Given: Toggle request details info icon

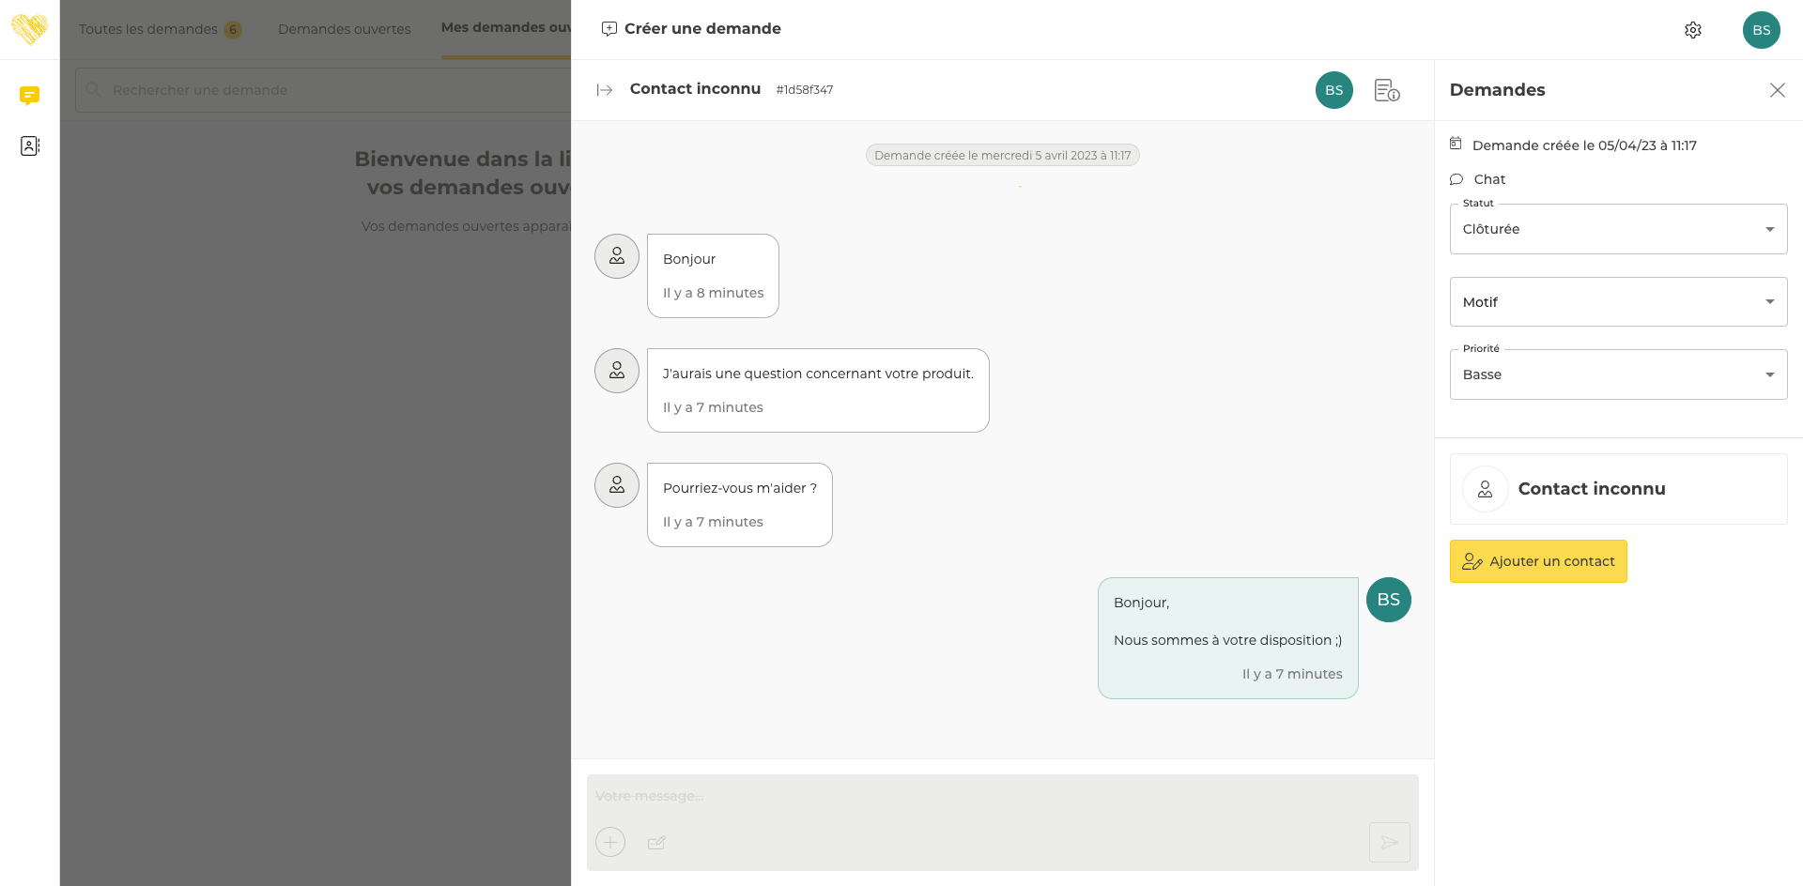Looking at the screenshot, I should pos(1386,90).
